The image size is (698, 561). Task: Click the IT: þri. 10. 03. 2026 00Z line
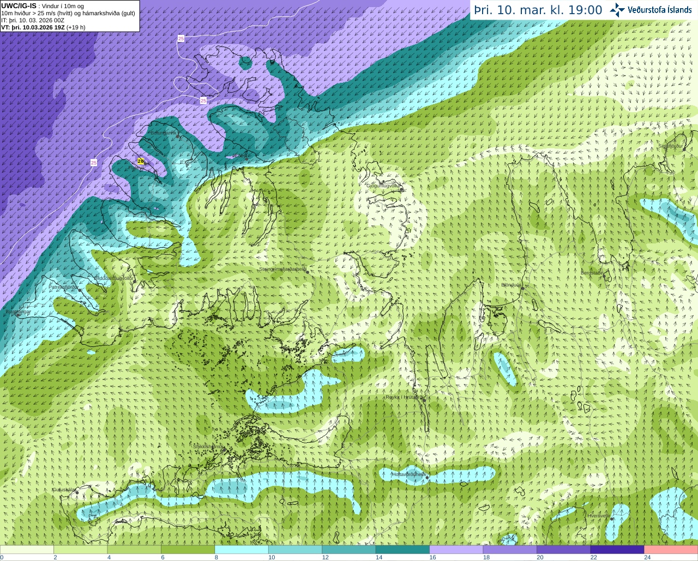[x=33, y=20]
